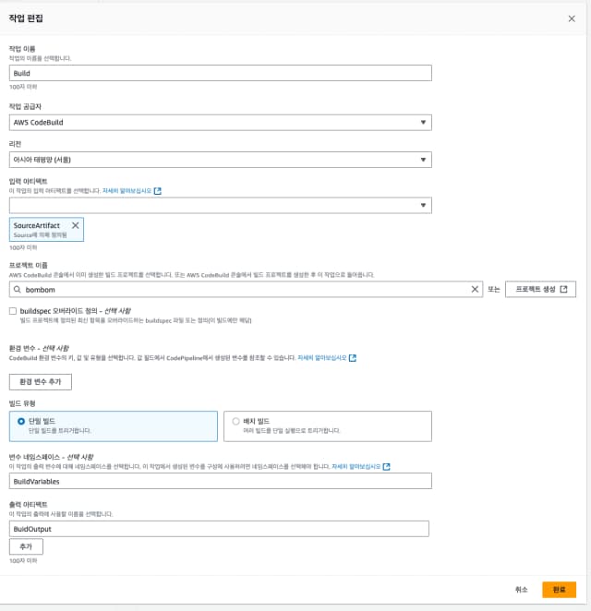Click external link icon beside 변수 네임스페이스 help
The height and width of the screenshot is (611, 591).
click(x=386, y=466)
